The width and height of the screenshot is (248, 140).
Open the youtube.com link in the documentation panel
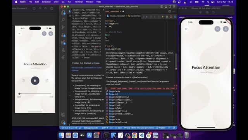(87, 69)
